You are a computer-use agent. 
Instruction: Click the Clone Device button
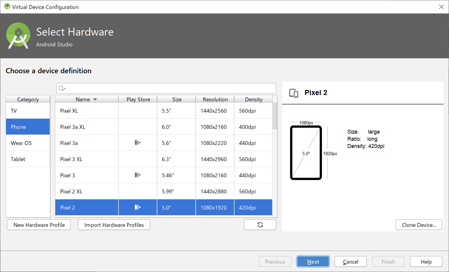[x=418, y=225]
